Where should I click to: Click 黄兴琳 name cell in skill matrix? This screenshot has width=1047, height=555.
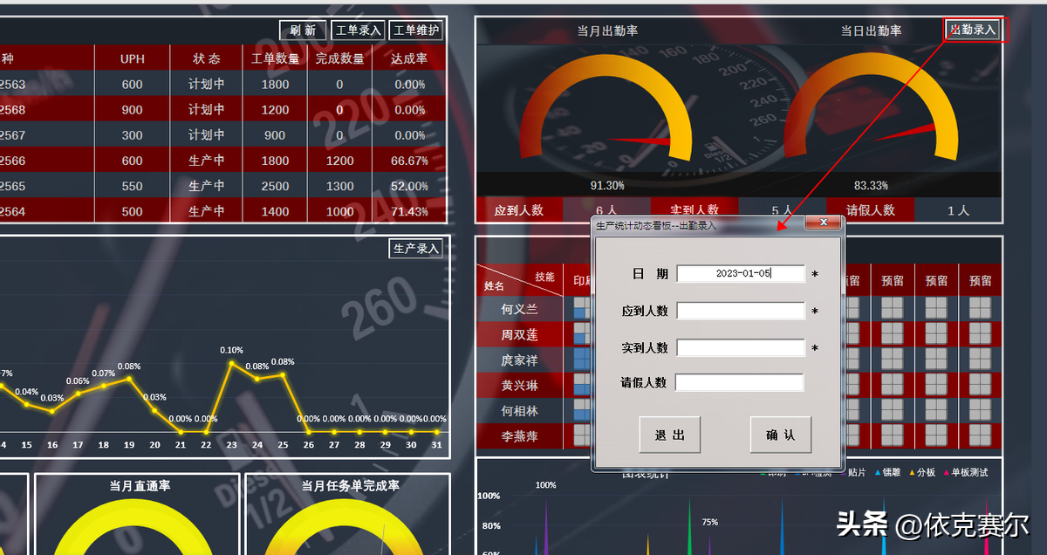coord(520,386)
